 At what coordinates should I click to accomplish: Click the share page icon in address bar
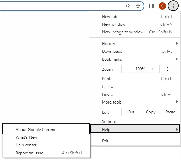pyautogui.click(x=127, y=6)
